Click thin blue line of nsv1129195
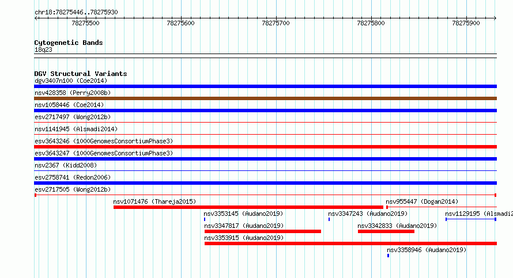This screenshot has height=278, width=513. click(x=471, y=219)
